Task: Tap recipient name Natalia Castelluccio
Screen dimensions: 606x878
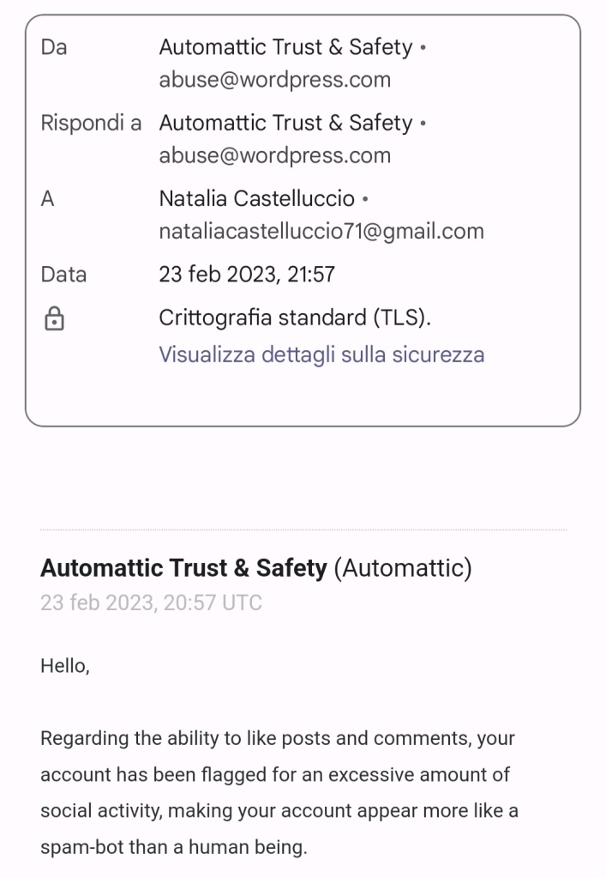Action: (256, 198)
